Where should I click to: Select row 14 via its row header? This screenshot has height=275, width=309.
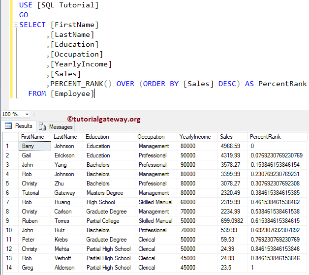9,268
